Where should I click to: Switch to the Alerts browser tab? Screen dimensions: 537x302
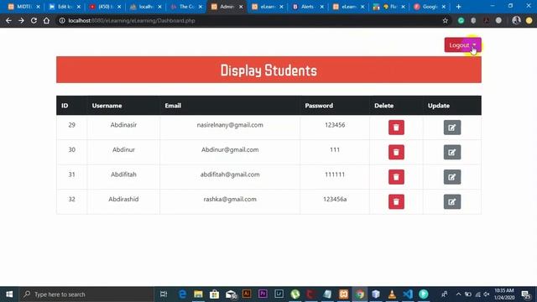[308, 7]
